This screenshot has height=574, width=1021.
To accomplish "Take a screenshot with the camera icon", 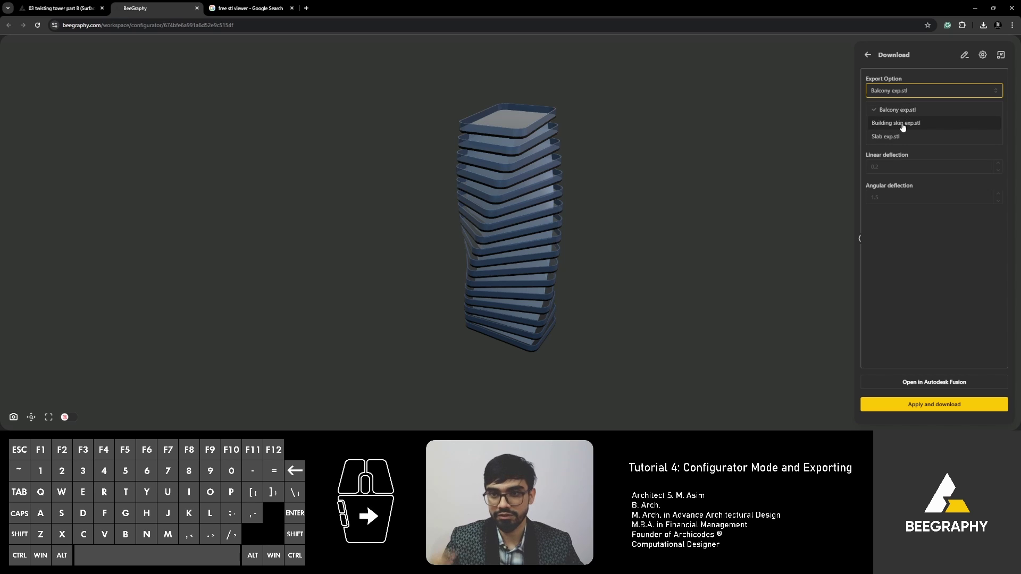I will tap(13, 417).
